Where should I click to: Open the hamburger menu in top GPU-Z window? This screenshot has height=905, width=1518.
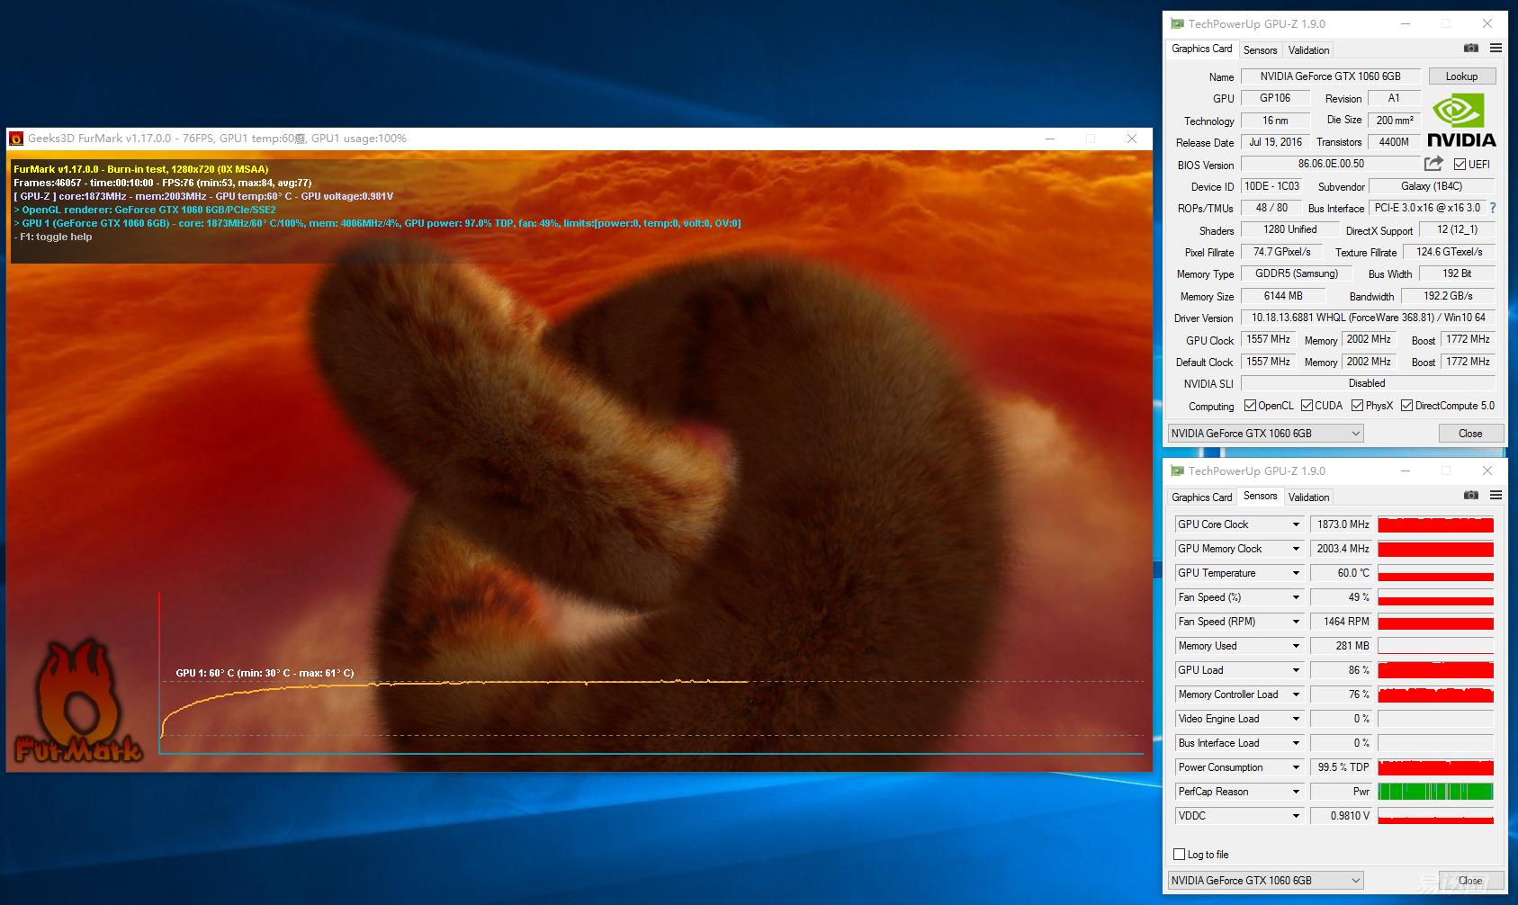pos(1496,49)
